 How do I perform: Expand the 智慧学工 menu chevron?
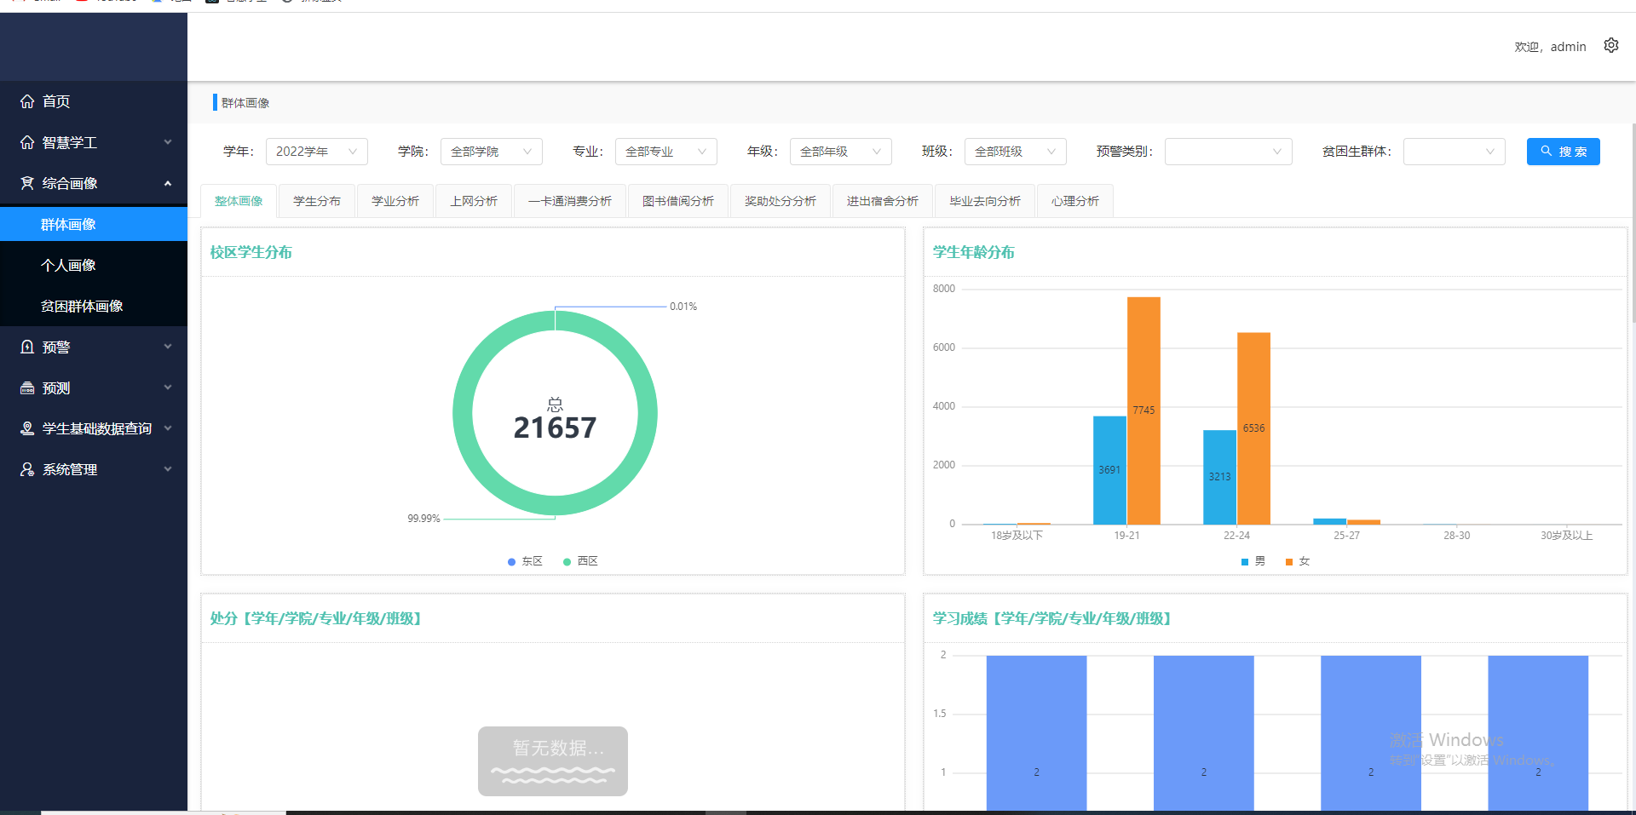point(168,142)
